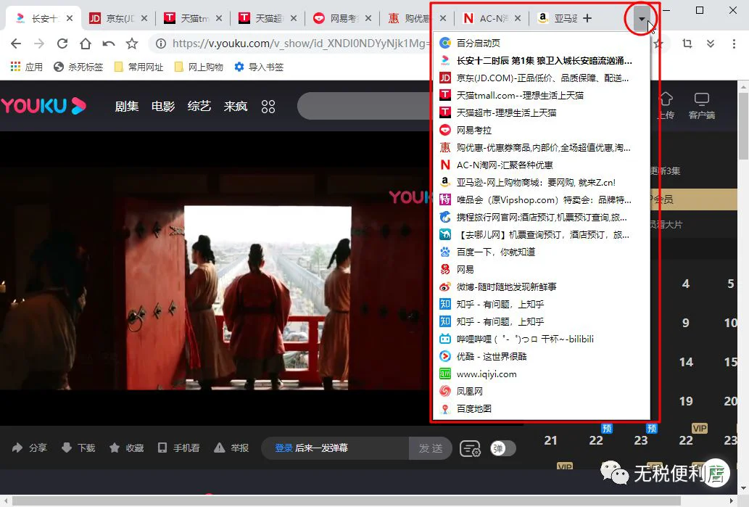Image resolution: width=749 pixels, height=507 pixels.
Task: Expand the 网上购物 bookmark folder
Action: [199, 67]
